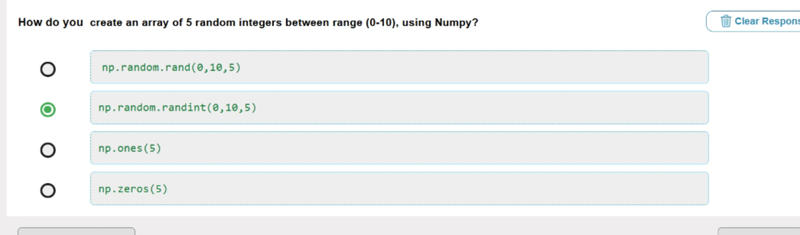Click the blank area of the randint answer box
Screen dimensions: 800x235
482,107
